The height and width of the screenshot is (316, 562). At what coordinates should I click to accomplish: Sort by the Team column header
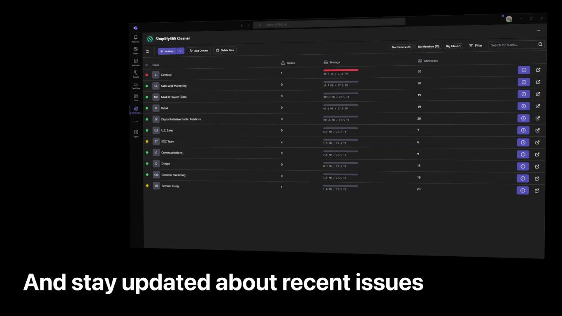[156, 65]
